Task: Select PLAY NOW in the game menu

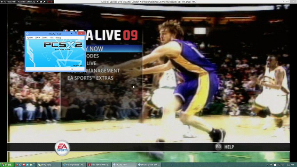Action: 114,49
